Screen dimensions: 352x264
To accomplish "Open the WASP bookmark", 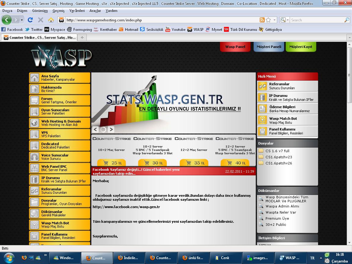I will pyautogui.click(x=195, y=29).
